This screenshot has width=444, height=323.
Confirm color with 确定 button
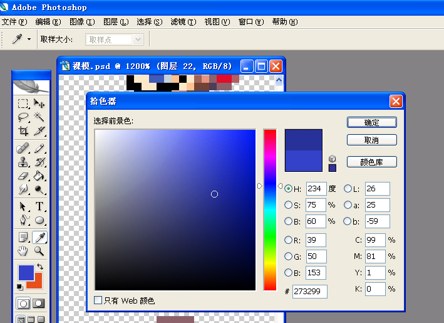372,122
